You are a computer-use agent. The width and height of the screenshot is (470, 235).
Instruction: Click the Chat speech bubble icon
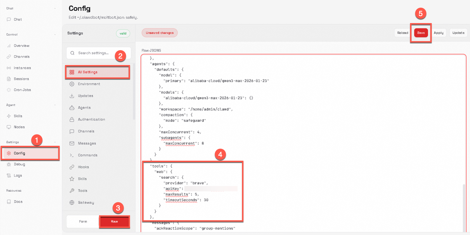click(9, 19)
